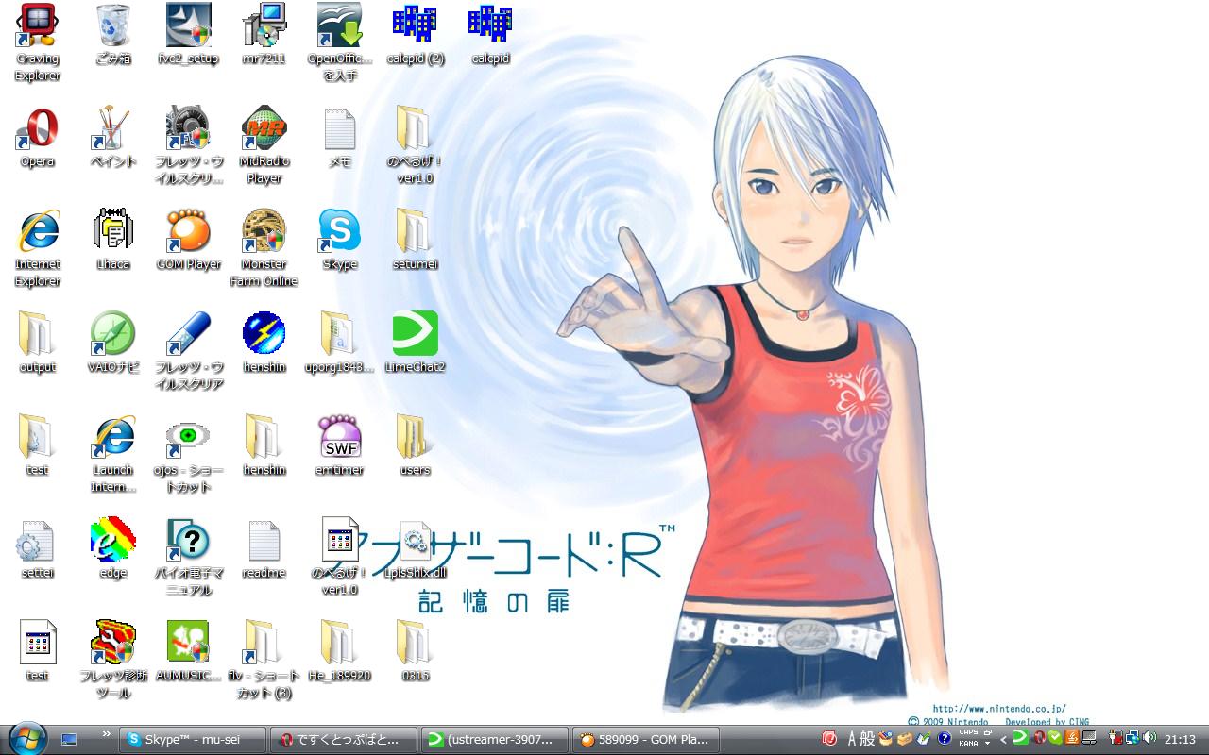The height and width of the screenshot is (755, 1209).
Task: Open the IME bar options dropdown arrow
Action: (x=987, y=744)
